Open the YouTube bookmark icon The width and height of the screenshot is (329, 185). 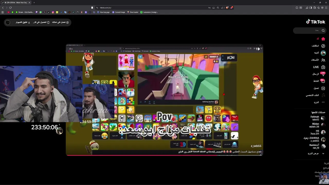8,12
